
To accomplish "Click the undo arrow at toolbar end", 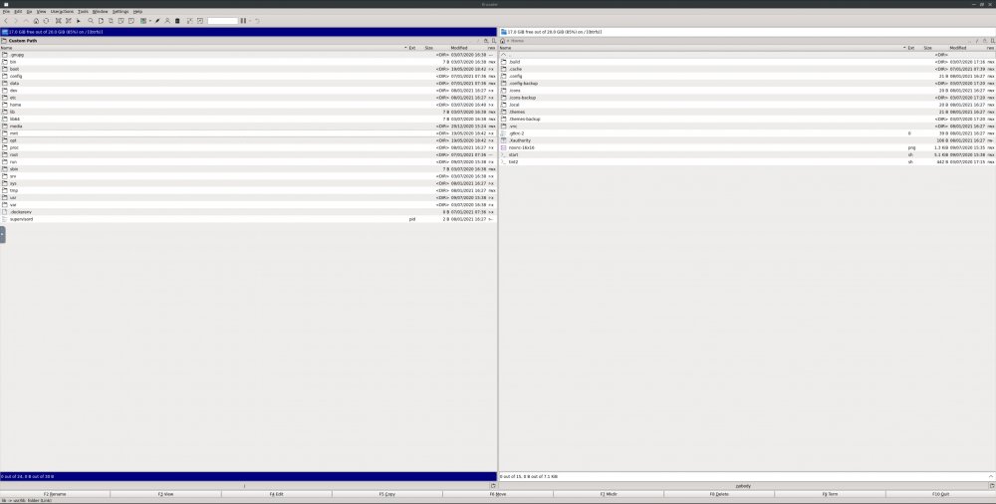I will click(257, 21).
